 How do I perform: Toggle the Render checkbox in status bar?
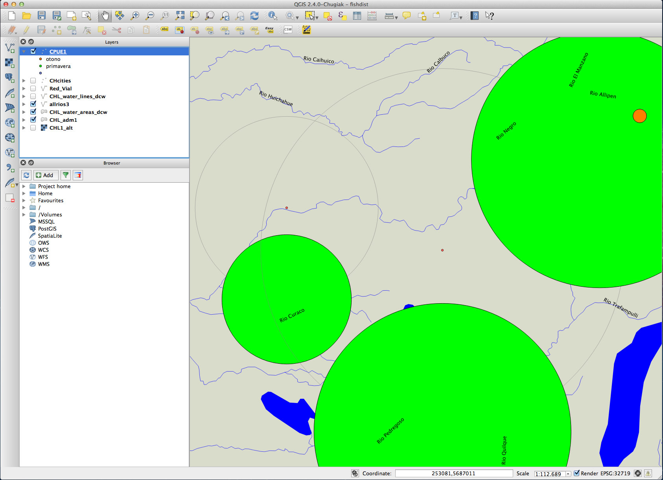(x=576, y=473)
